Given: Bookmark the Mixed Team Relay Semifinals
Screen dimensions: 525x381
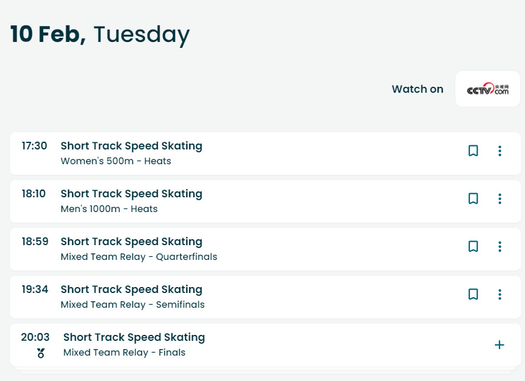Looking at the screenshot, I should tap(473, 294).
